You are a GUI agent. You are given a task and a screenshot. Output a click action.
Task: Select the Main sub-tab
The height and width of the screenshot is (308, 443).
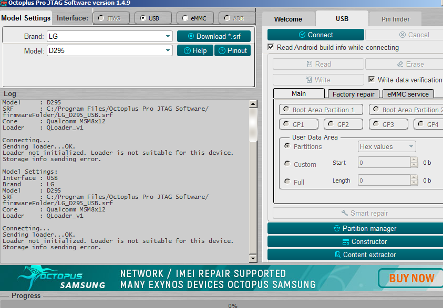pyautogui.click(x=299, y=93)
